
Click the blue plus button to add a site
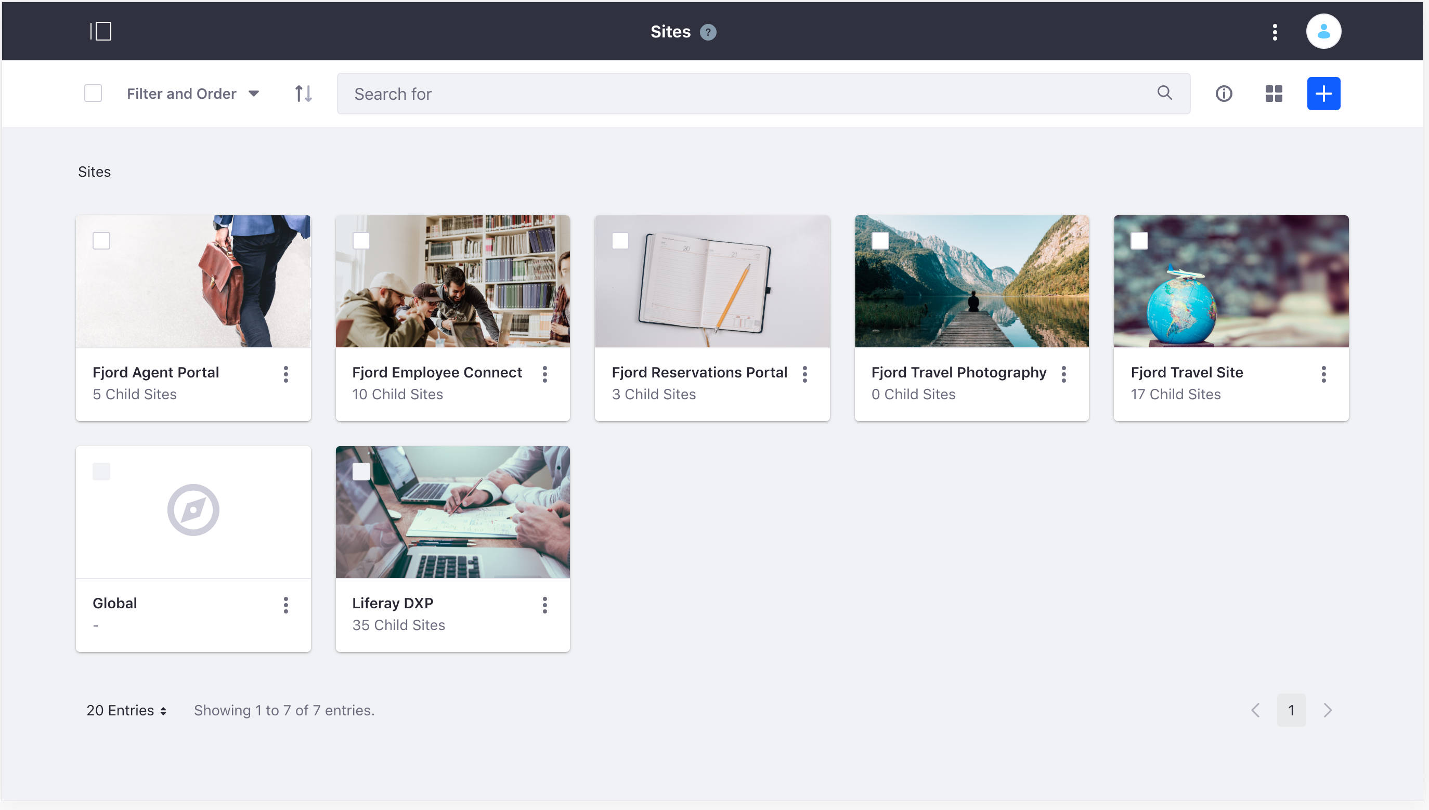pyautogui.click(x=1323, y=93)
